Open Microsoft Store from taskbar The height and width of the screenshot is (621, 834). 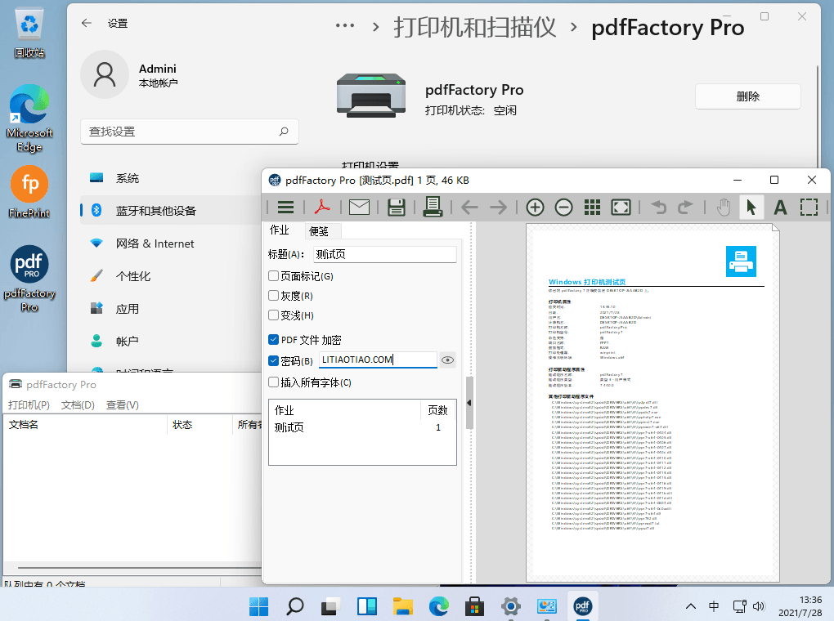coord(474,606)
